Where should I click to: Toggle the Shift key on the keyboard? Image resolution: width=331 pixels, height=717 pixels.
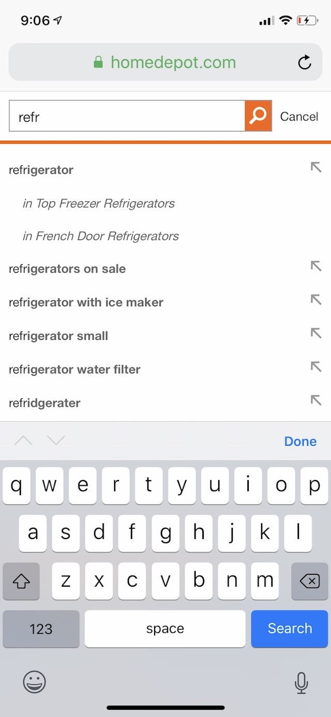(x=21, y=581)
